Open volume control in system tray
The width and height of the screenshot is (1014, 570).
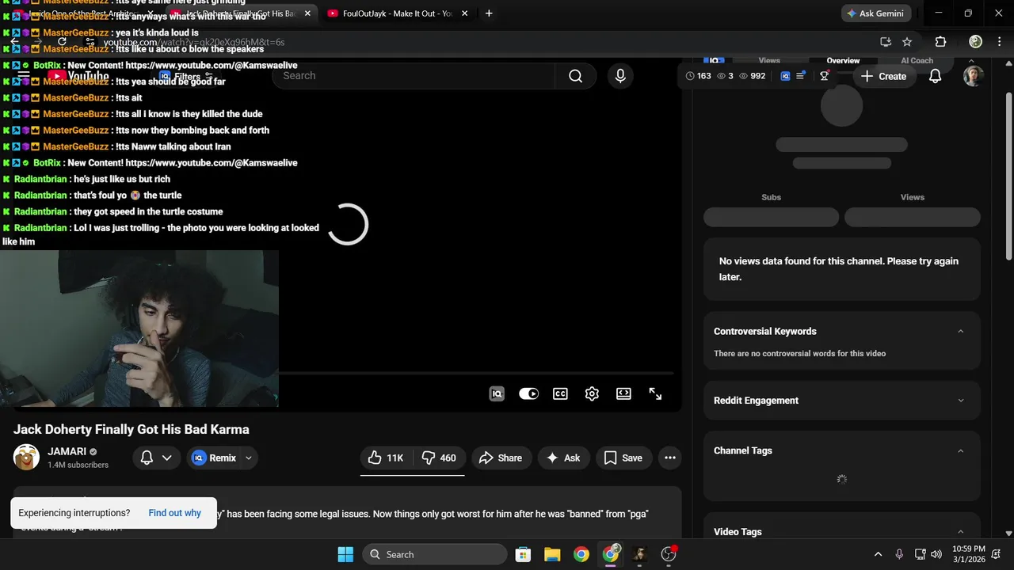click(936, 554)
